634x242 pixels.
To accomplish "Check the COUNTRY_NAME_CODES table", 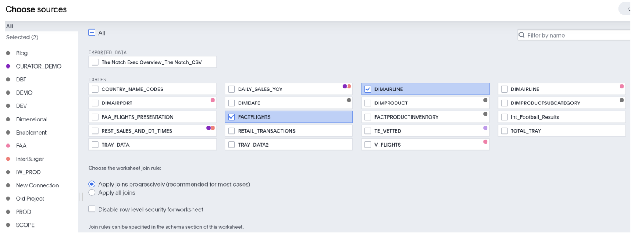I will [95, 89].
